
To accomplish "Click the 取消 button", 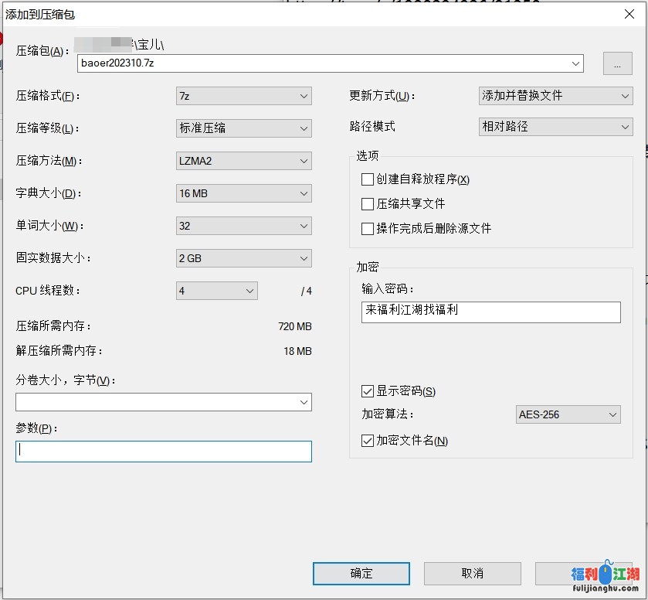I will [472, 574].
